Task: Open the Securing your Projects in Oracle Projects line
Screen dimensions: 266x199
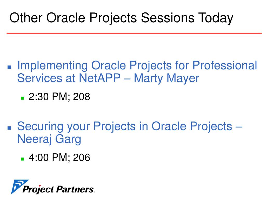Action: (x=130, y=126)
